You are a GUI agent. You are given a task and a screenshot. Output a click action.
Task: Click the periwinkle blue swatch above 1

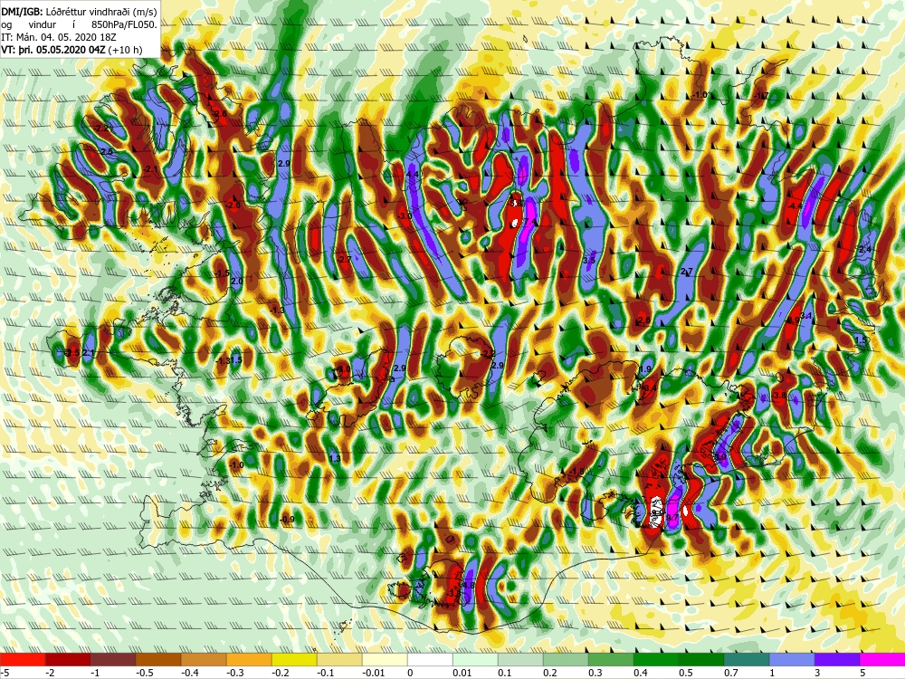tap(792, 659)
